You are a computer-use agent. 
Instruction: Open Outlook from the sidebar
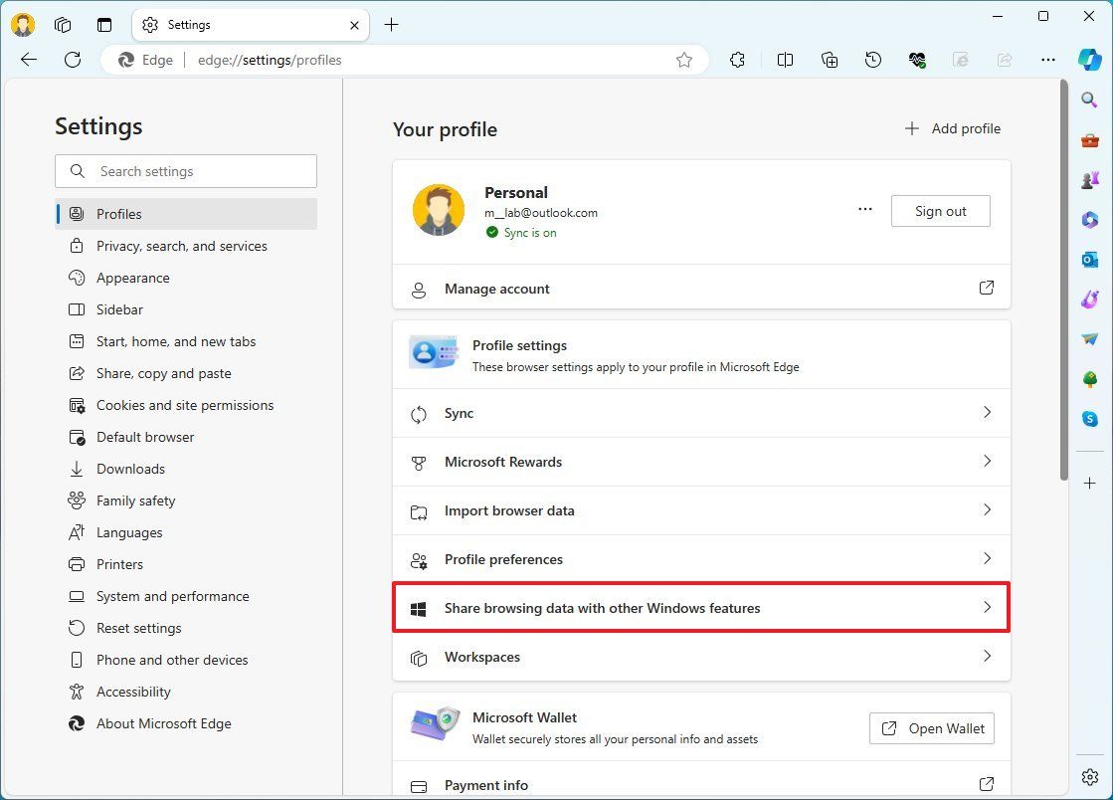tap(1089, 260)
